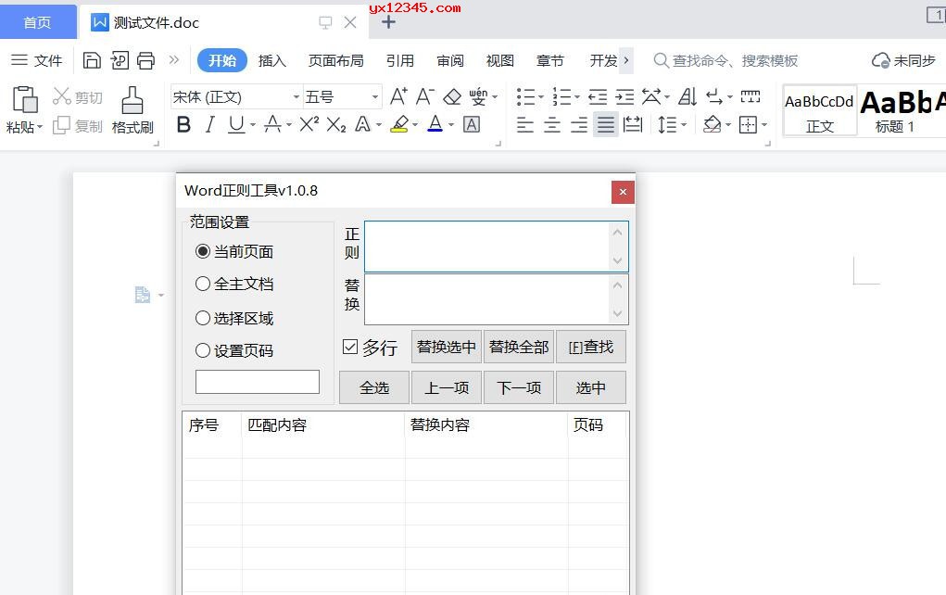Apply Superscript X² formatting
The width and height of the screenshot is (946, 595).
[309, 124]
